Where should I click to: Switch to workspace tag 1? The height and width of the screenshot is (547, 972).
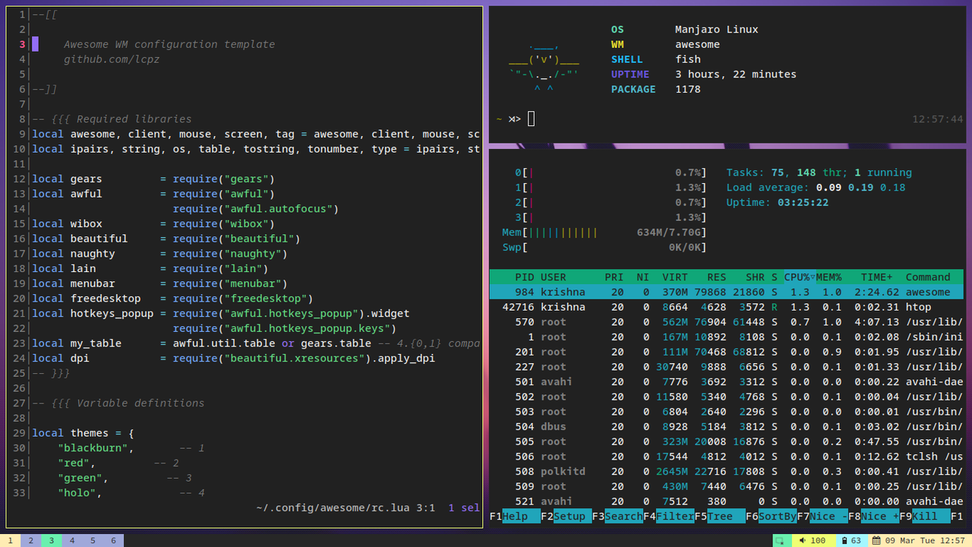pyautogui.click(x=10, y=540)
